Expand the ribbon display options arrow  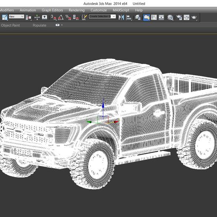click(x=62, y=25)
